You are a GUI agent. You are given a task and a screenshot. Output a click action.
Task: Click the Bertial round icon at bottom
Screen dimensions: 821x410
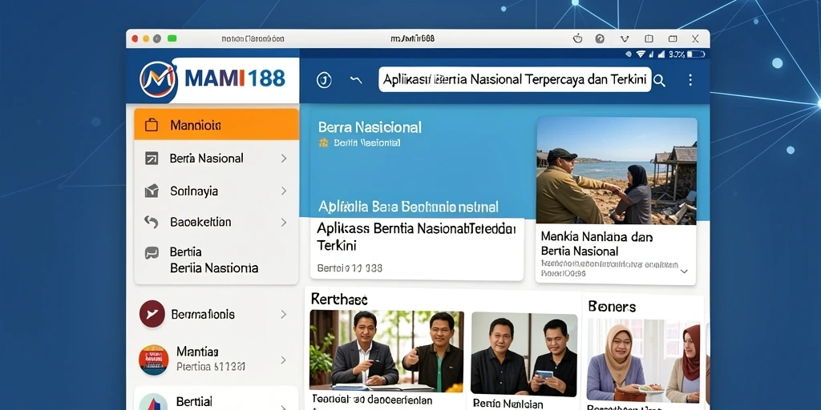[x=153, y=402]
